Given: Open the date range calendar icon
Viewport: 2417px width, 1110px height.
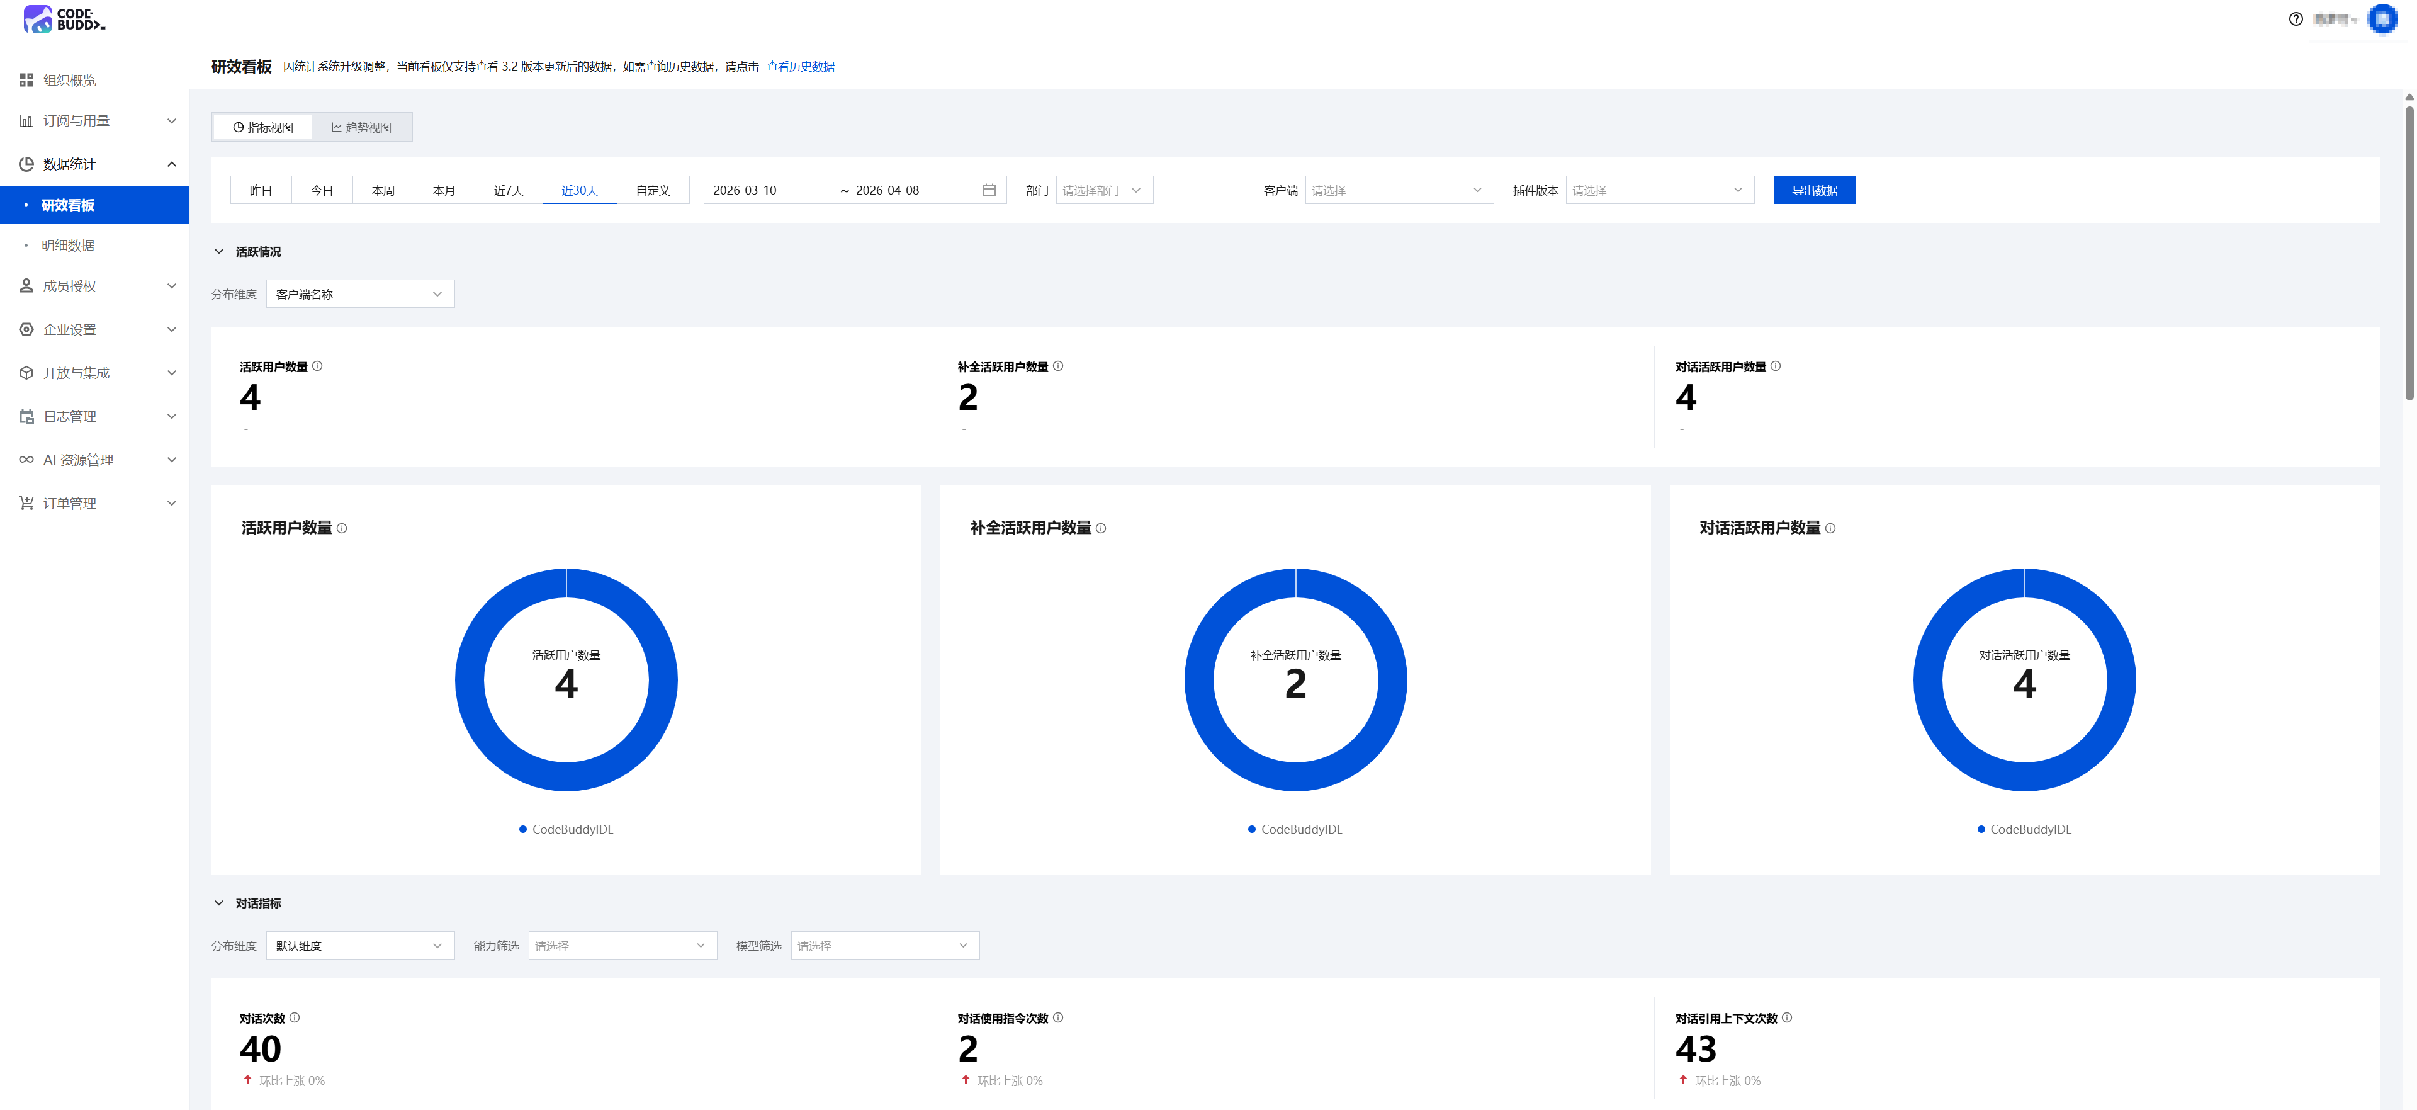Looking at the screenshot, I should tap(989, 191).
